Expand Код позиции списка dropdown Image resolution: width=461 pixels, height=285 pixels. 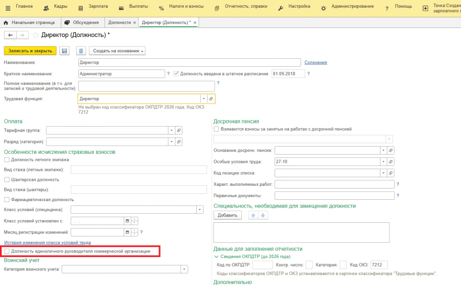[x=384, y=173]
